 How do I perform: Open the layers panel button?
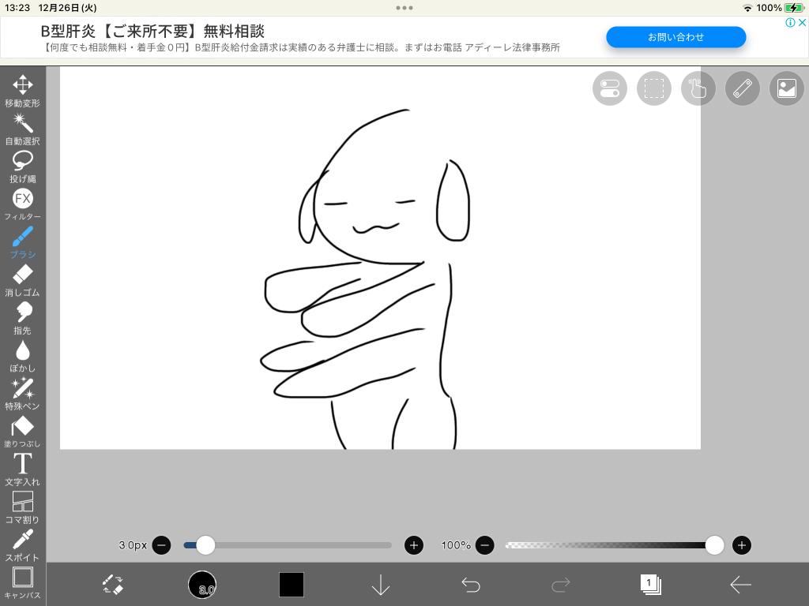(x=650, y=585)
